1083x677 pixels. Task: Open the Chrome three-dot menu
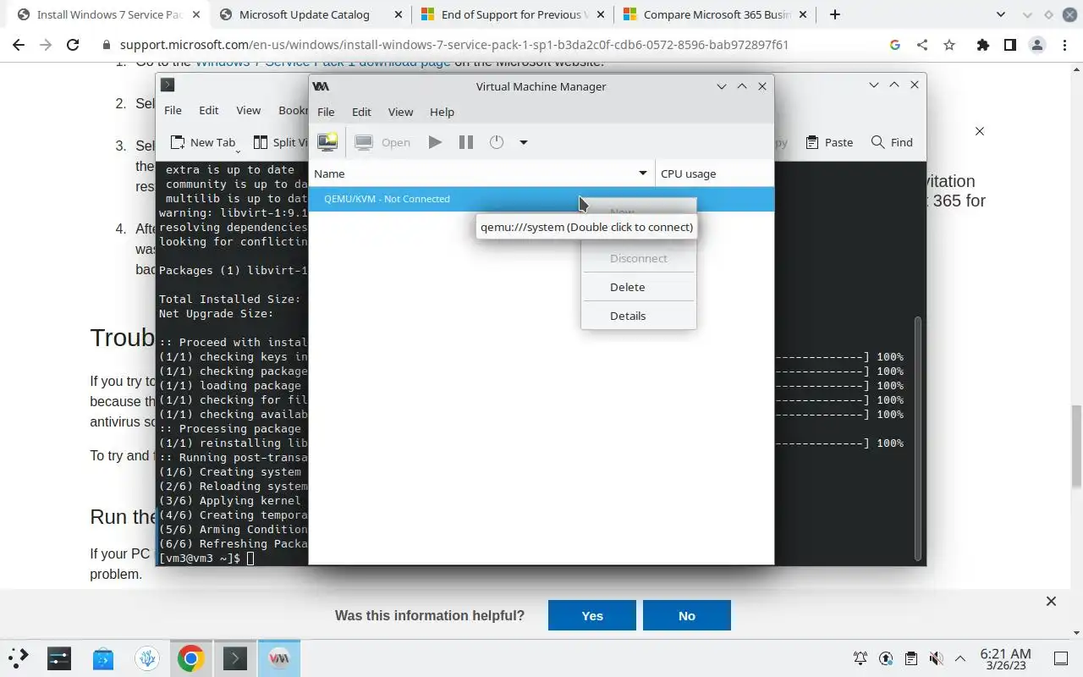[x=1064, y=45]
